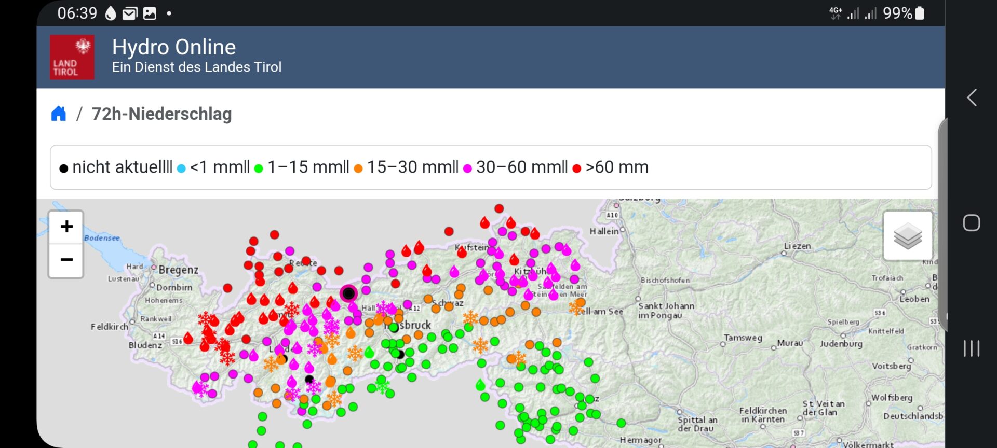Zoom out with the map minus button
The width and height of the screenshot is (997, 448).
(66, 260)
